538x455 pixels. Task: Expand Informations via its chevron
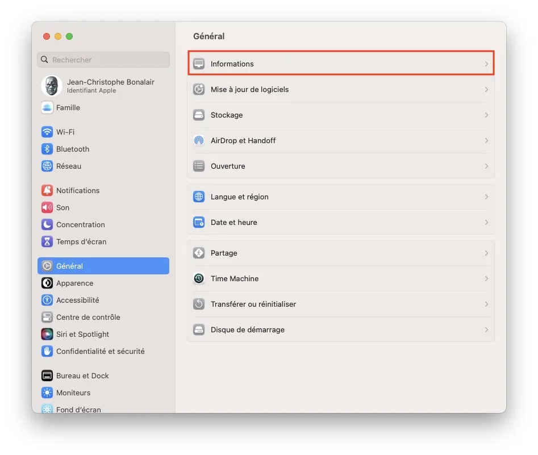click(x=486, y=64)
